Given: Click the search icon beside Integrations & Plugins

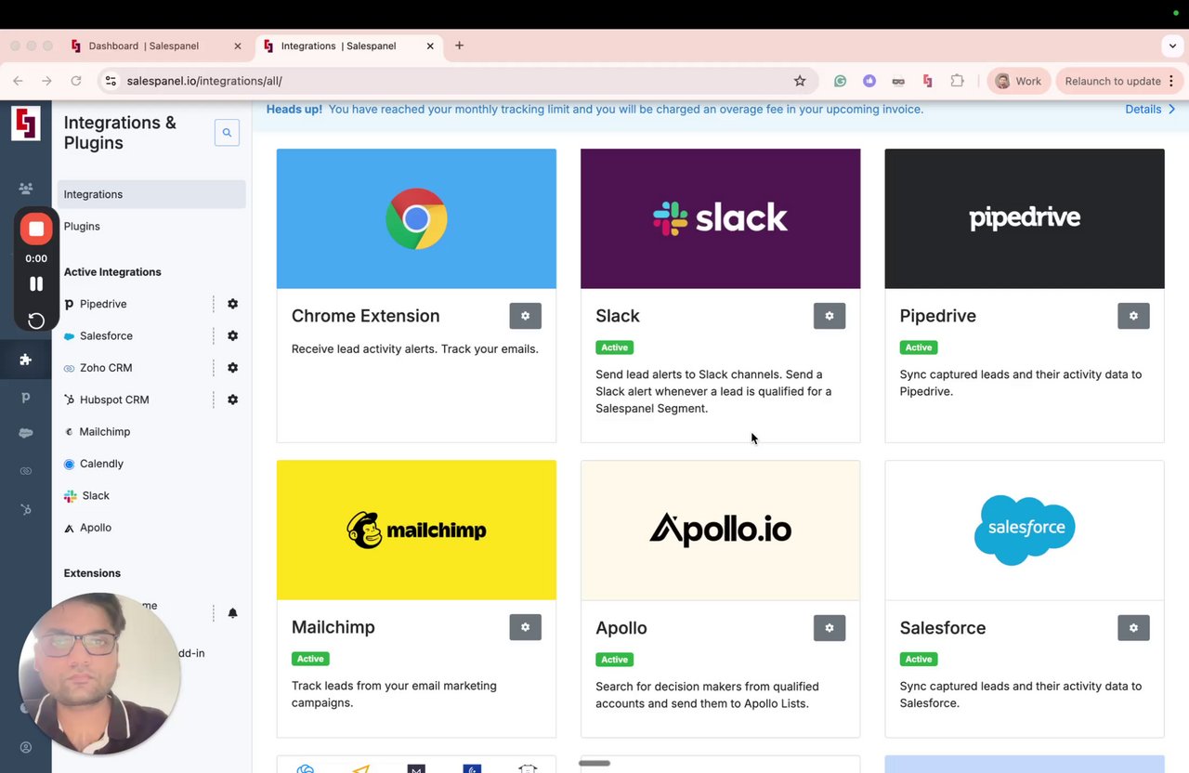Looking at the screenshot, I should 227,133.
